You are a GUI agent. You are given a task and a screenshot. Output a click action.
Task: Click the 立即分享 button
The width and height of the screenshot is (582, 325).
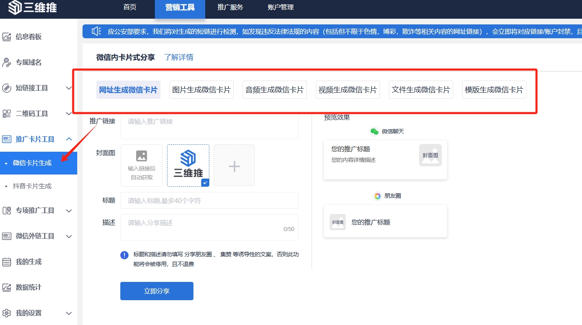pyautogui.click(x=157, y=291)
